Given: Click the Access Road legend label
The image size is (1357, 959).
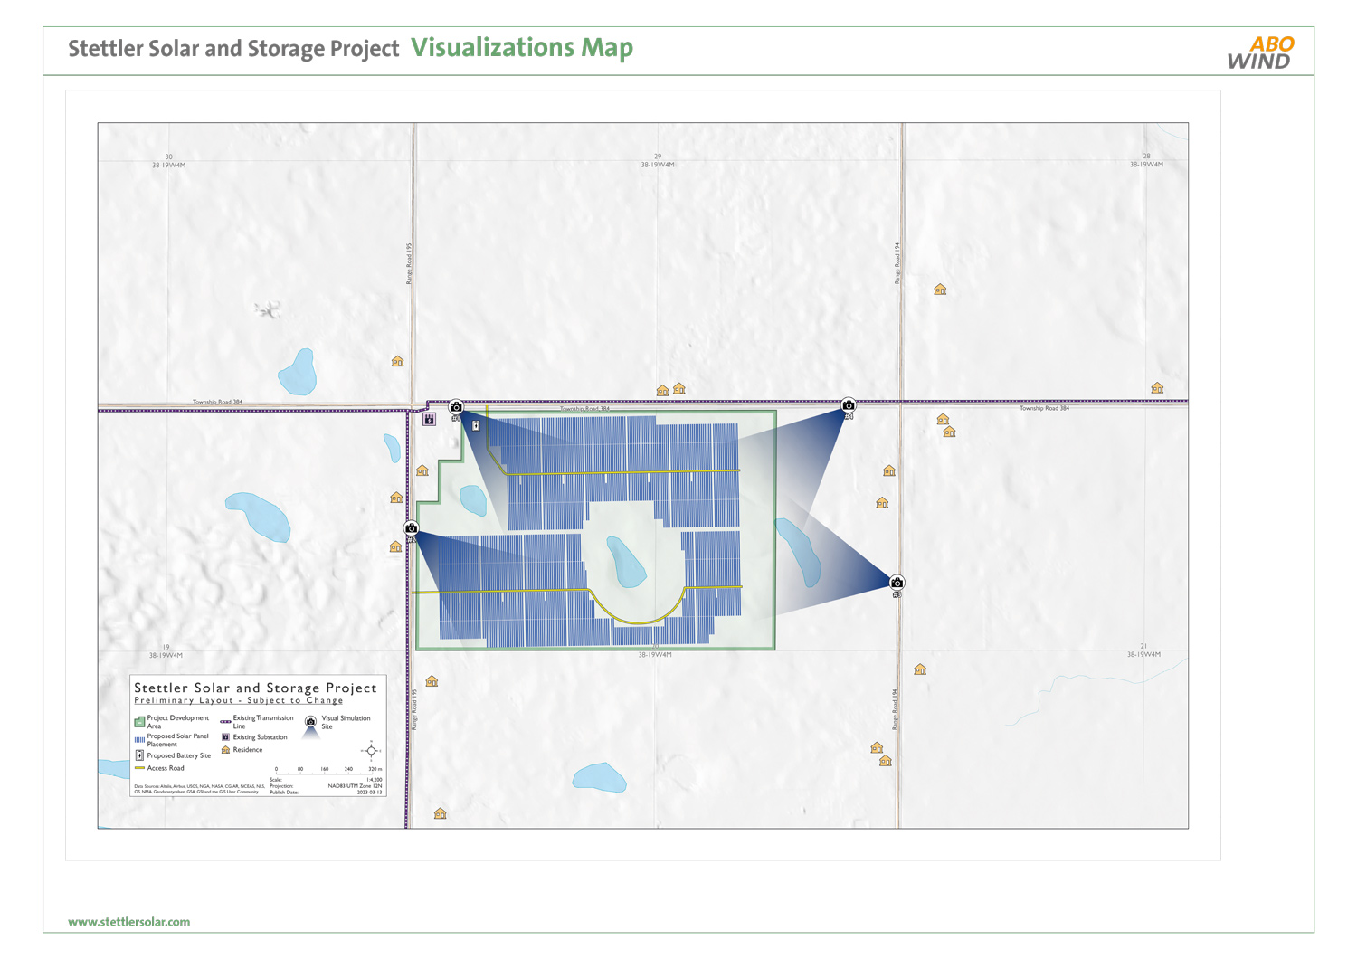Looking at the screenshot, I should point(166,768).
